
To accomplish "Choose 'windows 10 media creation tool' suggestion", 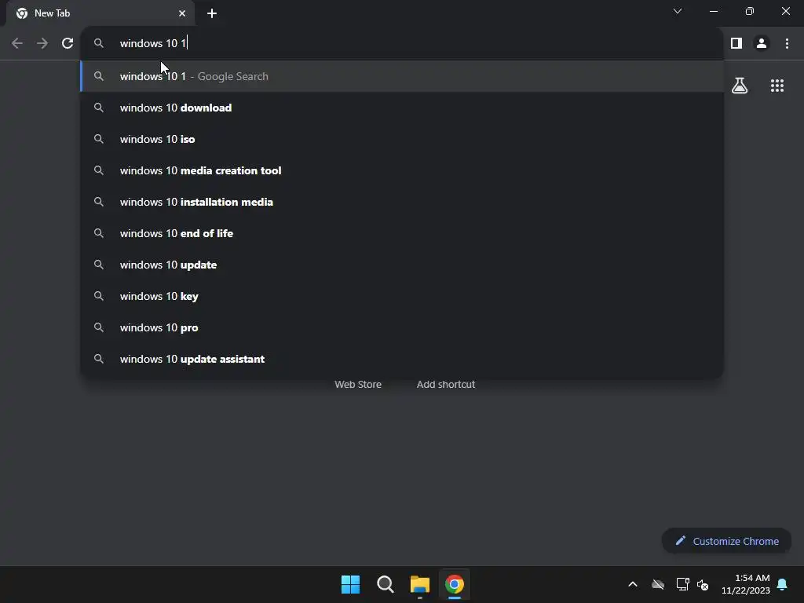I will point(402,170).
